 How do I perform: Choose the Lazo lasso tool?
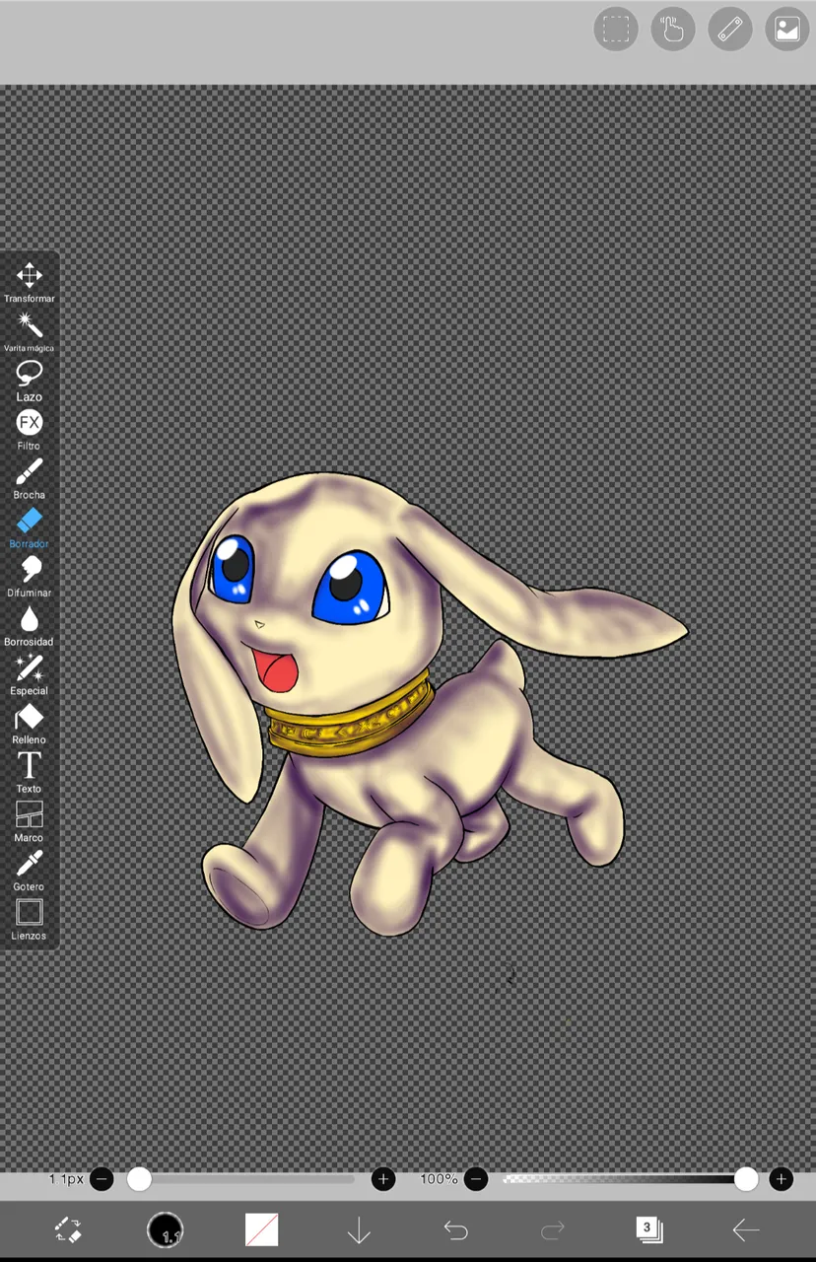pos(29,381)
